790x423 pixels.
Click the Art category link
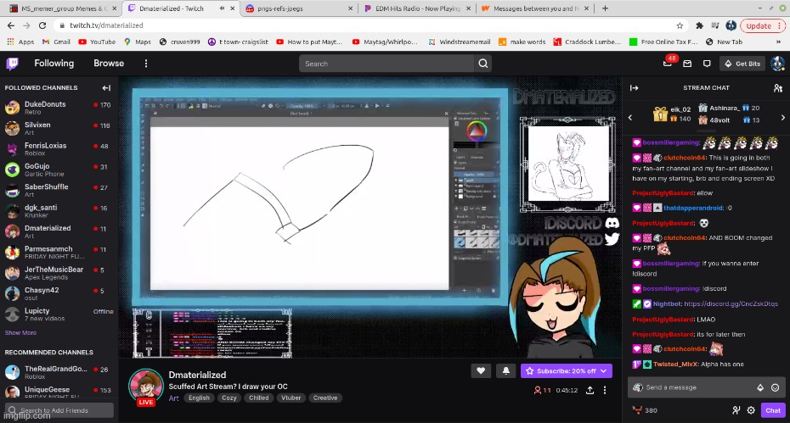(x=174, y=398)
